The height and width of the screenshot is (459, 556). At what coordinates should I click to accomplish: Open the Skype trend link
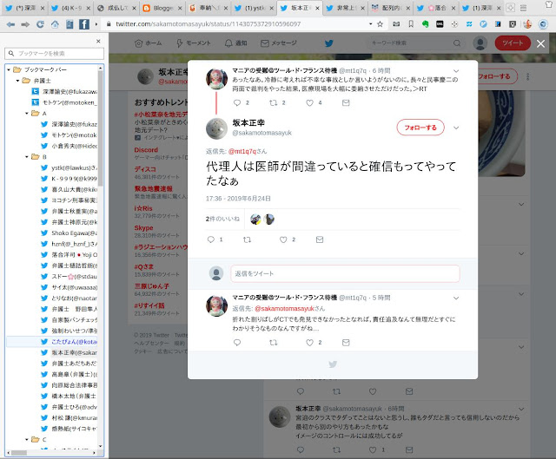click(x=143, y=227)
